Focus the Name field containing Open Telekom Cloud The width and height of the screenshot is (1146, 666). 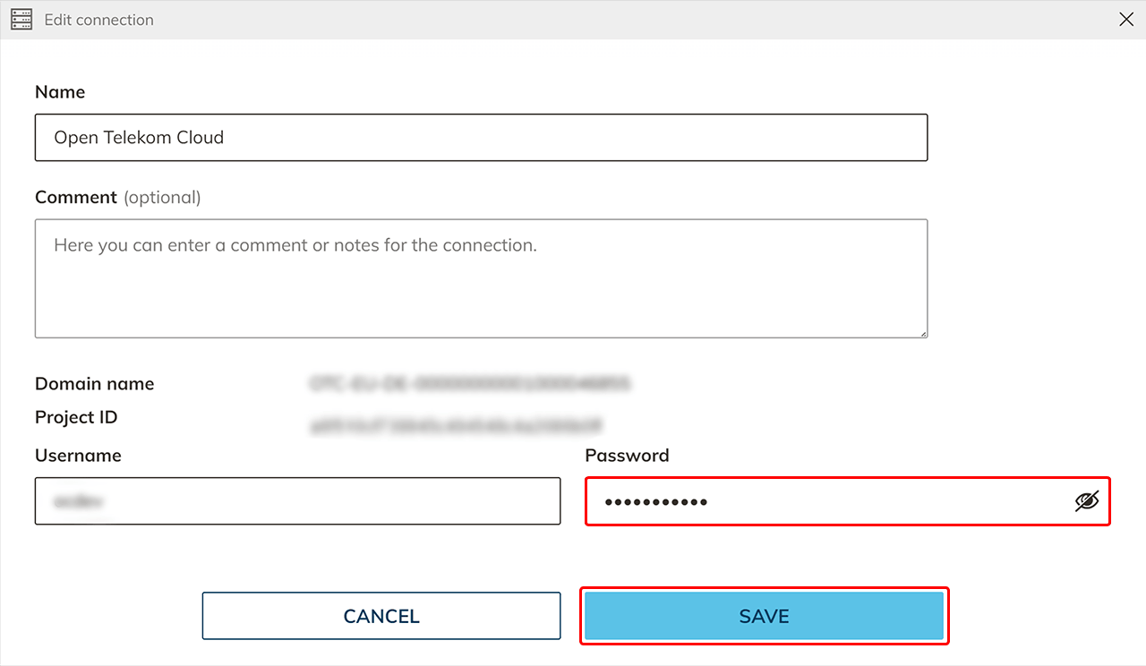pyautogui.click(x=481, y=138)
